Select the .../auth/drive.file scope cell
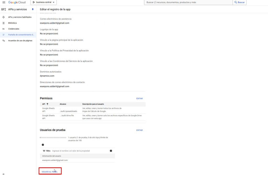 click(67, 116)
